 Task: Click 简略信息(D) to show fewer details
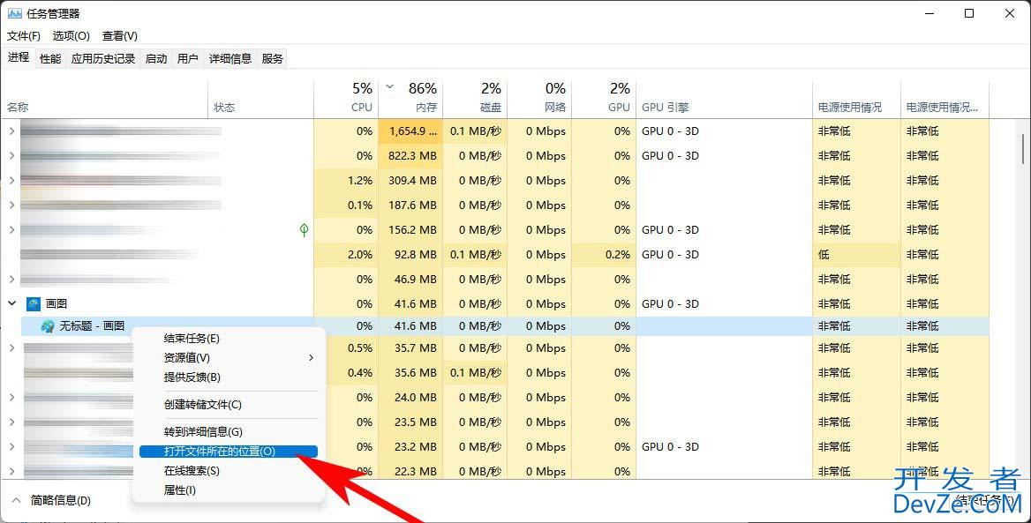[x=61, y=501]
